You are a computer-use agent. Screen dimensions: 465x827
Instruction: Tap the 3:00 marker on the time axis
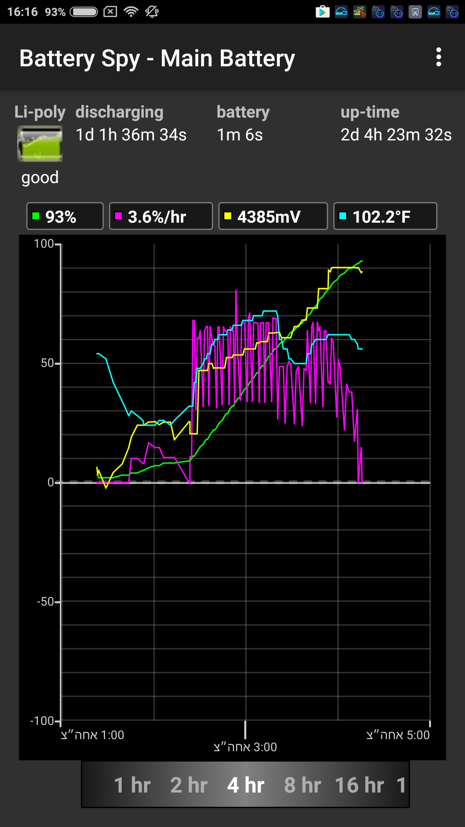pyautogui.click(x=245, y=746)
